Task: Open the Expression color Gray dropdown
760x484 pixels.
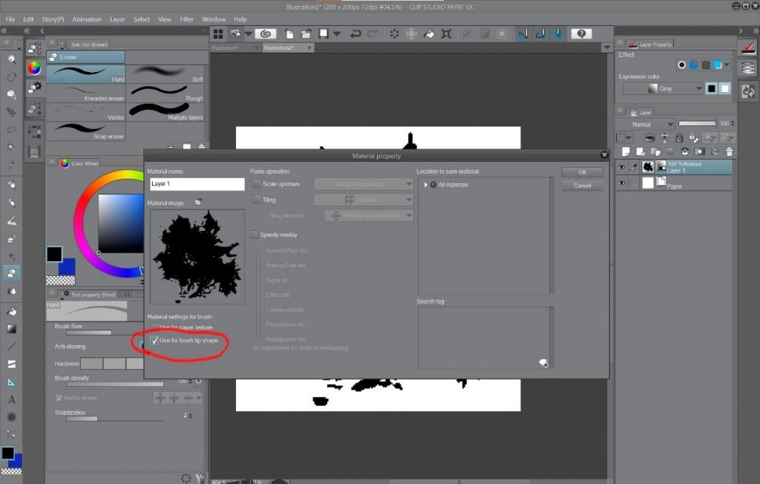Action: click(x=663, y=88)
